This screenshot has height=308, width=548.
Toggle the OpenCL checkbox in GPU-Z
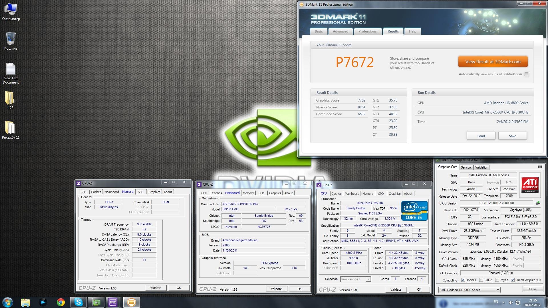pos(463,280)
